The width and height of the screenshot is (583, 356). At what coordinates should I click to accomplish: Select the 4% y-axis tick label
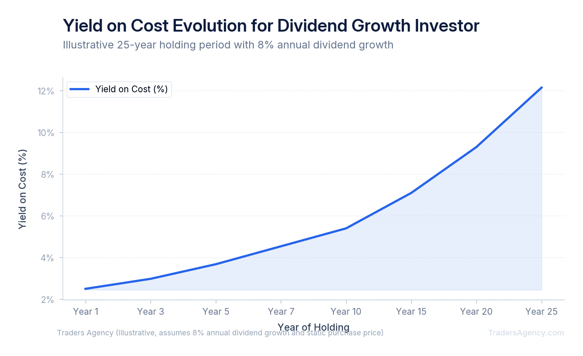point(48,258)
